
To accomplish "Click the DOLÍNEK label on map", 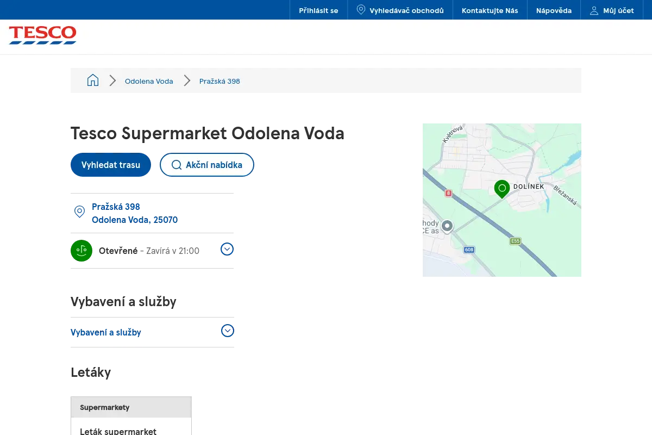I will [529, 187].
